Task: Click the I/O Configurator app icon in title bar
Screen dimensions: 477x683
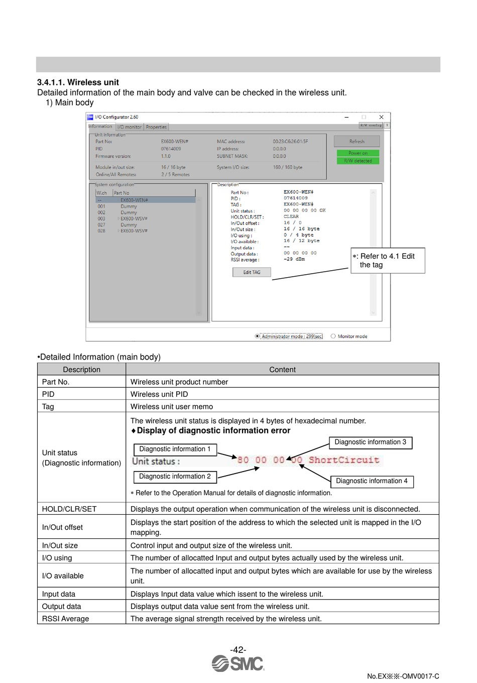Action: 90,117
